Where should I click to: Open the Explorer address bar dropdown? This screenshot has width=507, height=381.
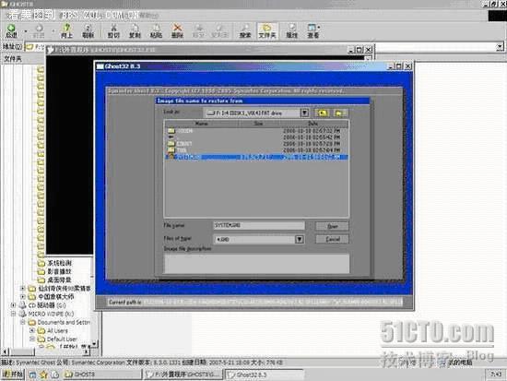point(500,47)
